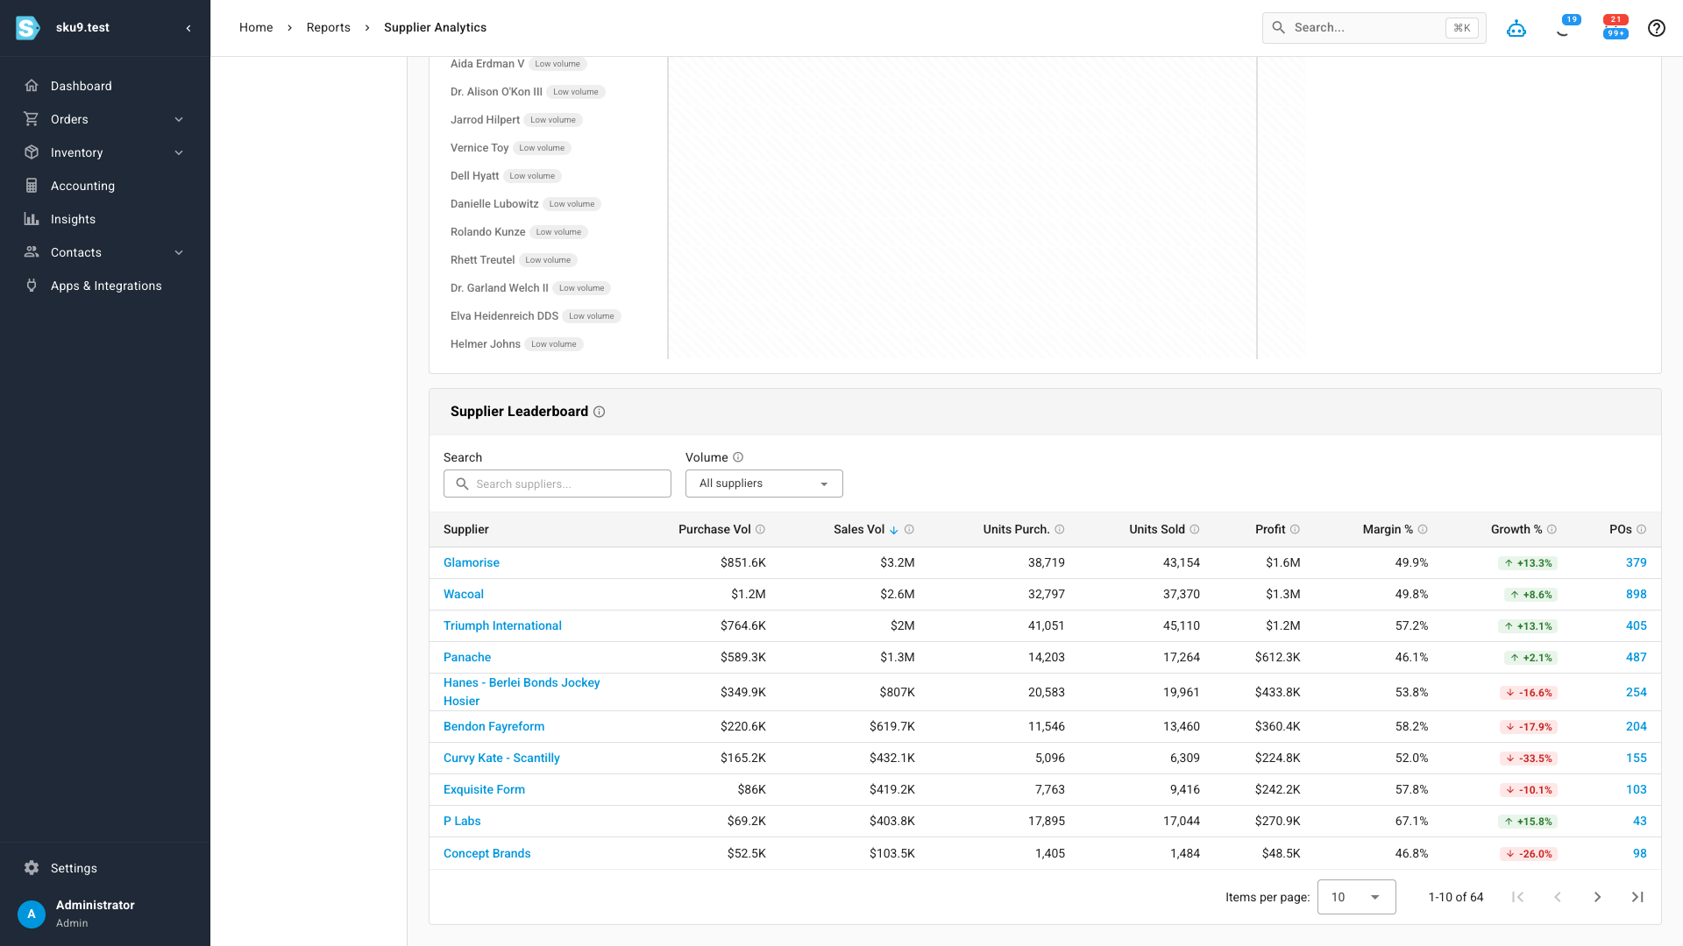Screen dimensions: 1683x946
Task: Expand the Inventory menu chevron
Action: 179,152
